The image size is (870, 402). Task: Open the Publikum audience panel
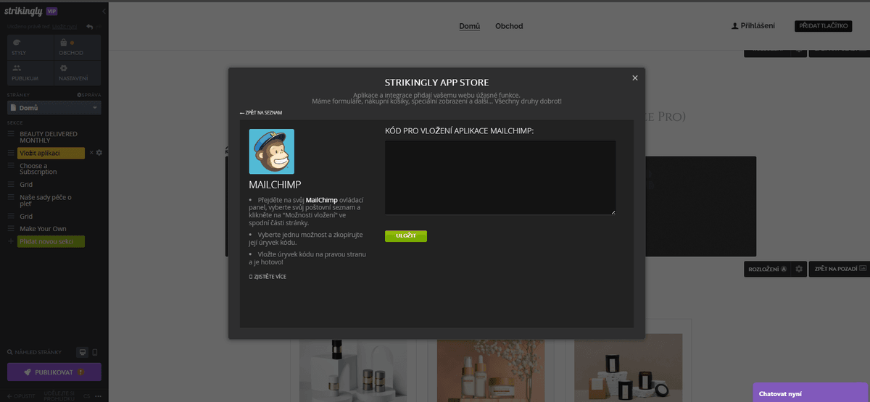(29, 72)
